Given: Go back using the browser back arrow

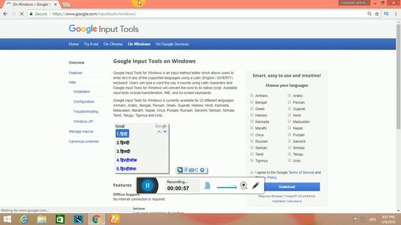Looking at the screenshot, I should pyautogui.click(x=6, y=14).
